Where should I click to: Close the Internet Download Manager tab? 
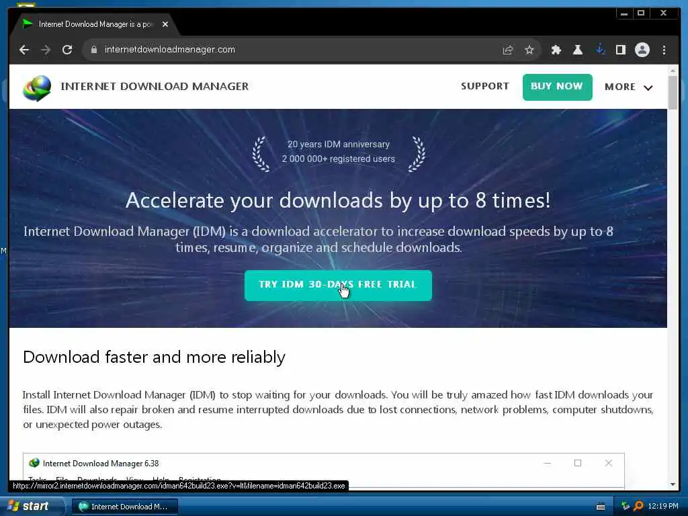(165, 24)
